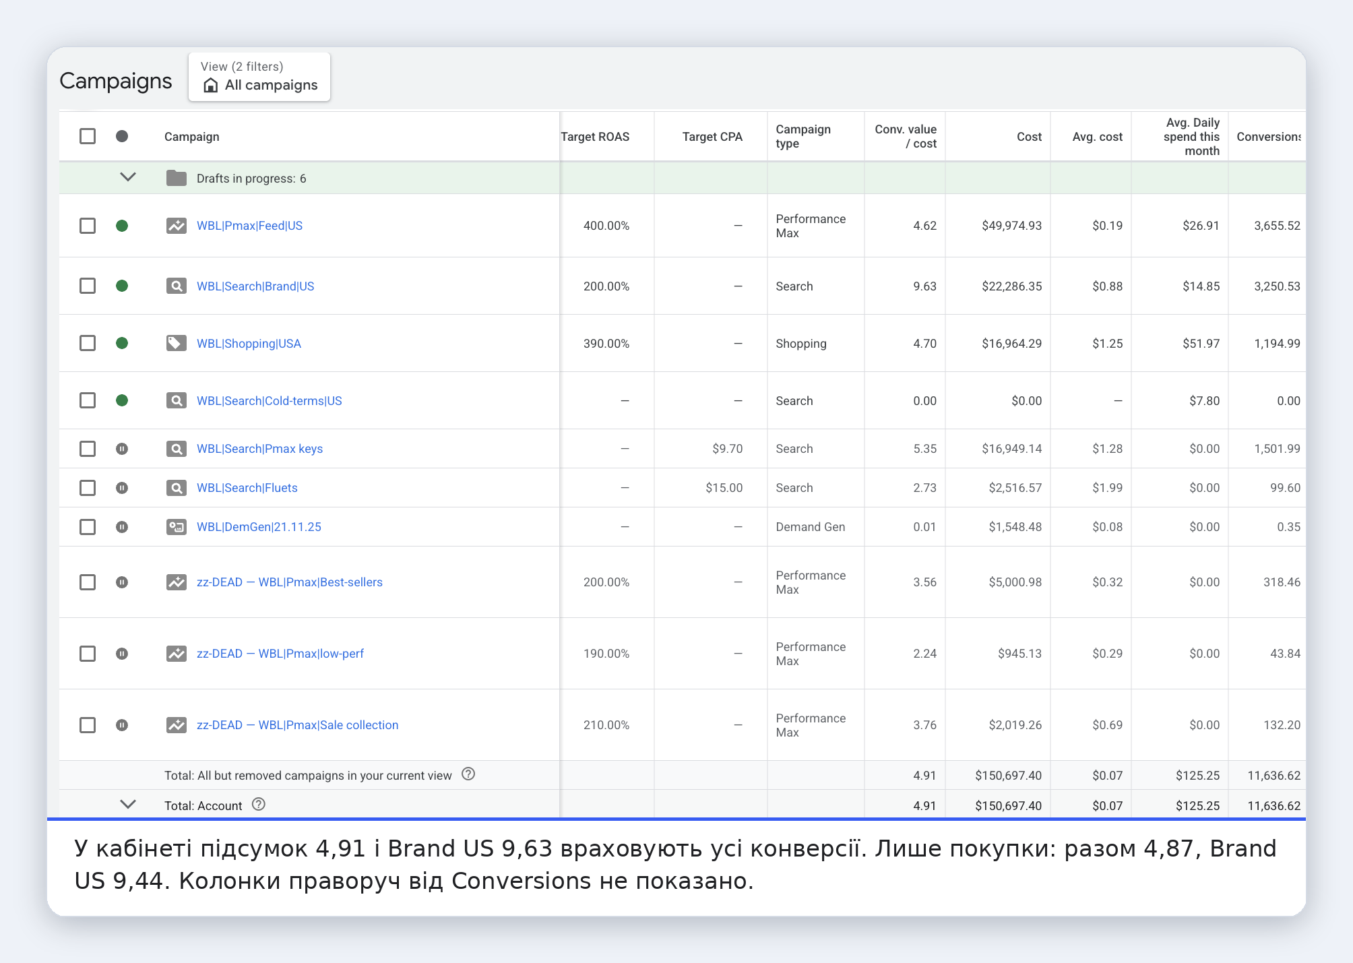Toggle the select-all campaigns checkbox

click(88, 136)
